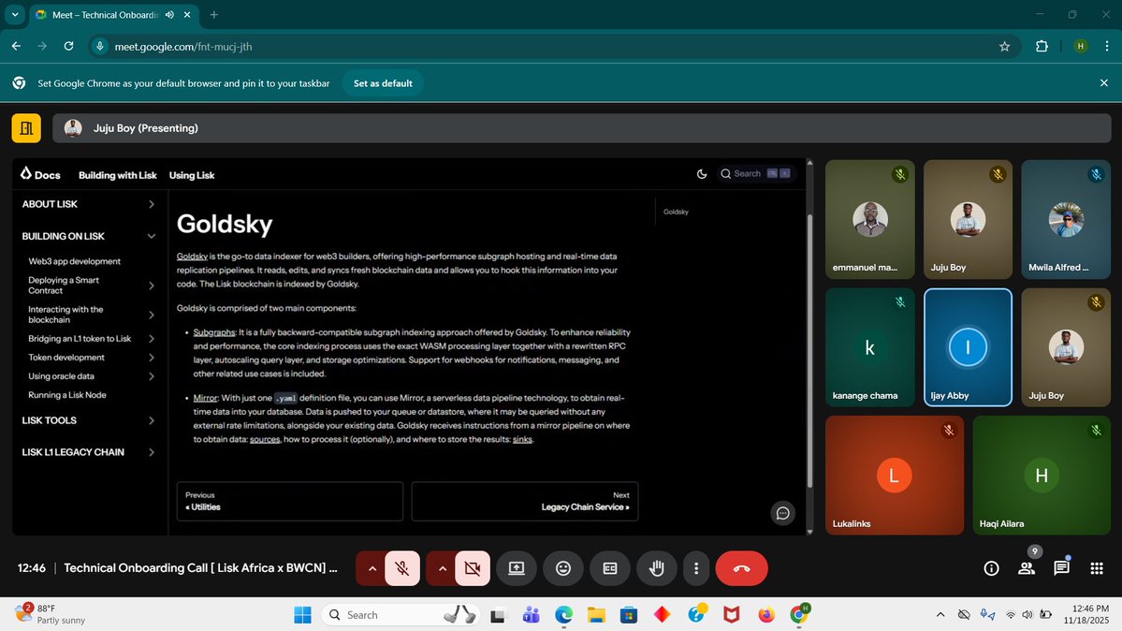Viewport: 1122px width, 631px height.
Task: Open File Explorer from taskbar
Action: (x=596, y=614)
